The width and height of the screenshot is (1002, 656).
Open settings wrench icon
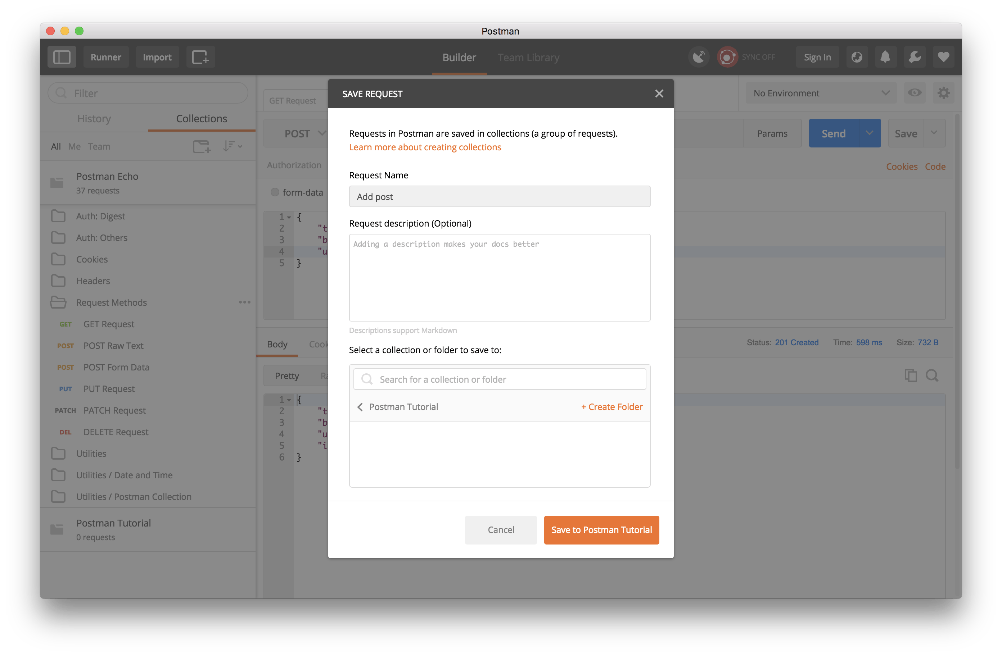click(x=915, y=57)
